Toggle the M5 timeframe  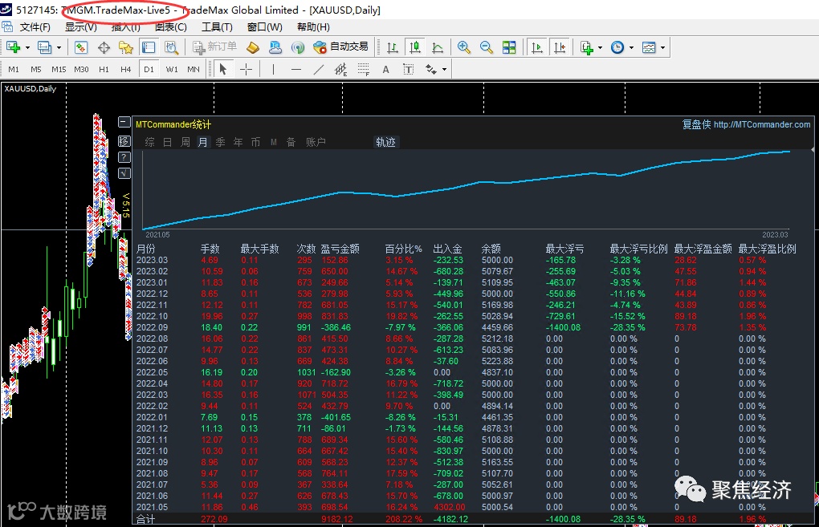tap(36, 70)
